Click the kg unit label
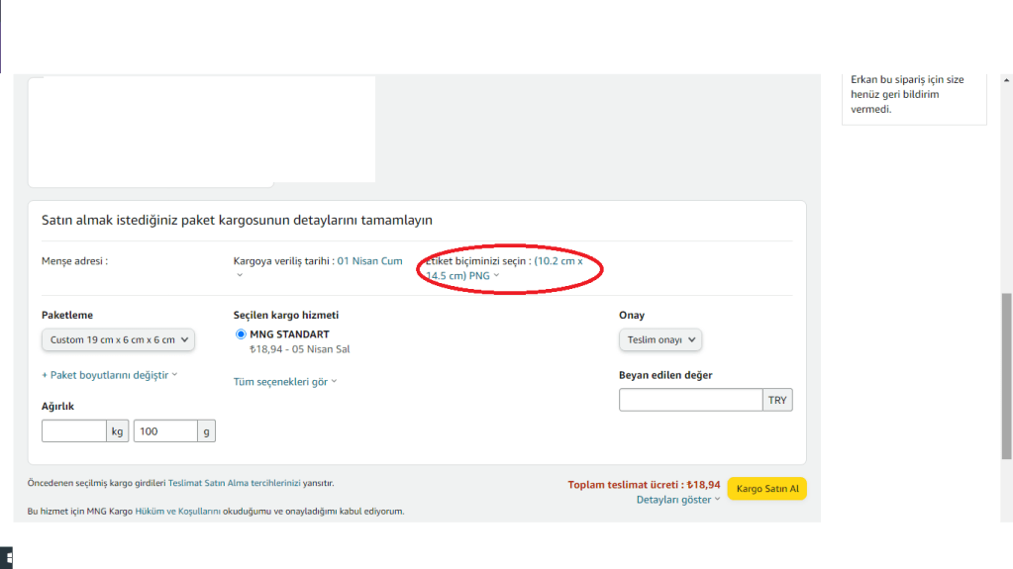The width and height of the screenshot is (1013, 569). (118, 431)
